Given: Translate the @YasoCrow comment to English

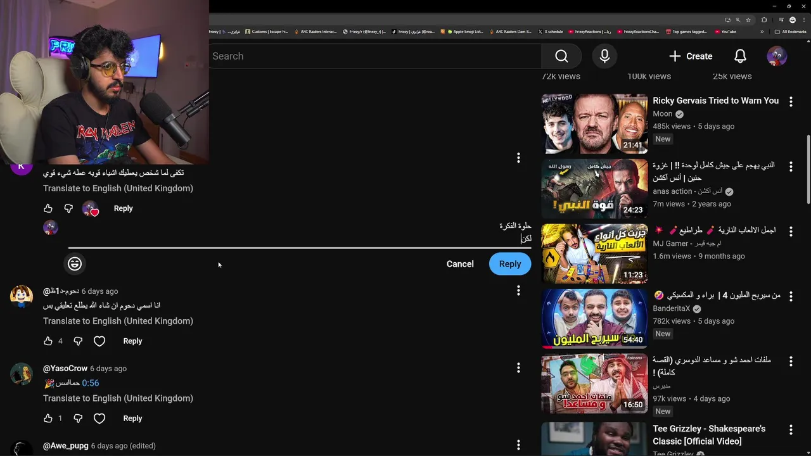Looking at the screenshot, I should 118,398.
